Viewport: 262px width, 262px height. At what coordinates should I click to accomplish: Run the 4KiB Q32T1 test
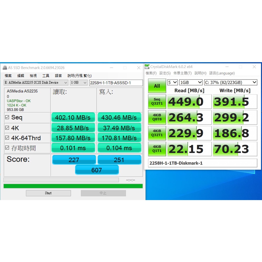tap(157, 133)
